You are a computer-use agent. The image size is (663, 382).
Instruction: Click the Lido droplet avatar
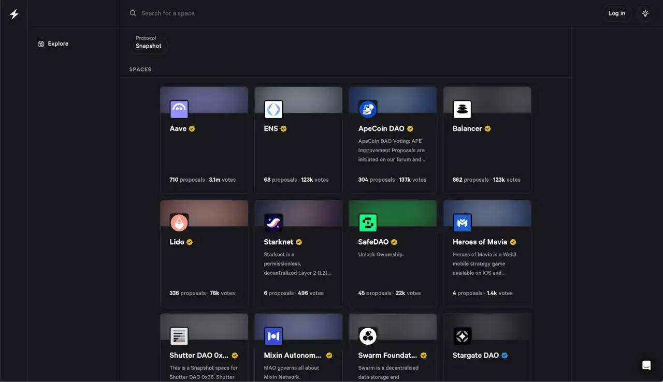point(179,223)
